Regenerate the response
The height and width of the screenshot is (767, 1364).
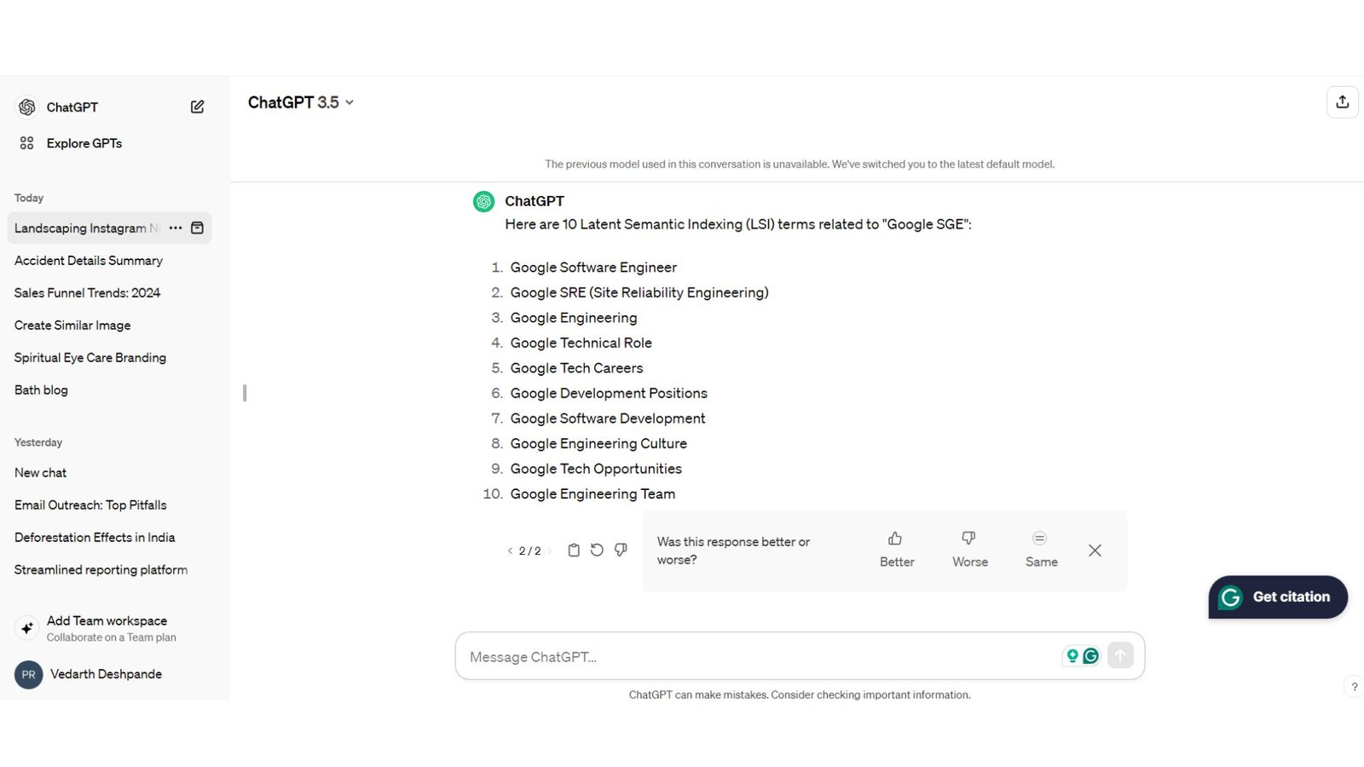pos(597,551)
